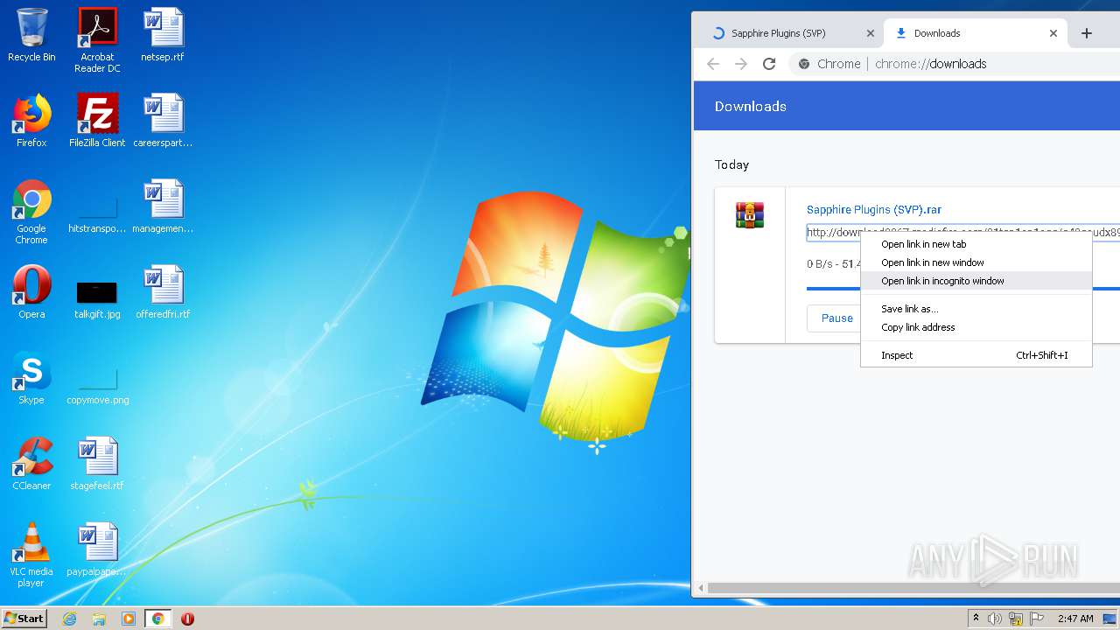This screenshot has width=1120, height=630.
Task: Open clock showing 2:47 AM
Action: [x=1075, y=619]
